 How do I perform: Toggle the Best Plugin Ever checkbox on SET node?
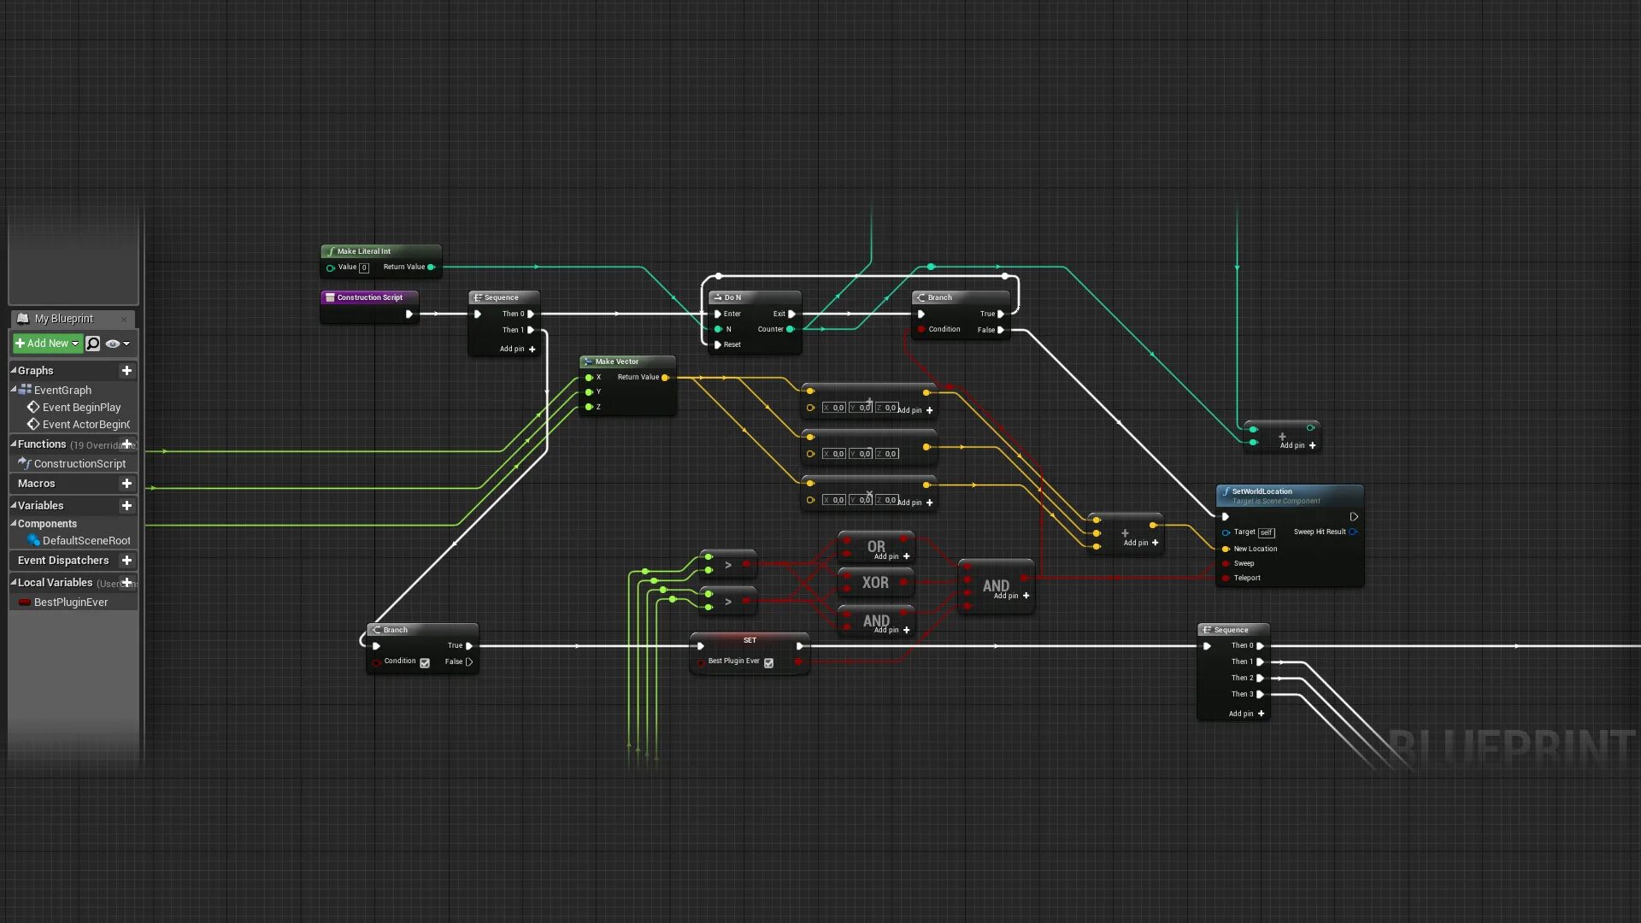[768, 663]
